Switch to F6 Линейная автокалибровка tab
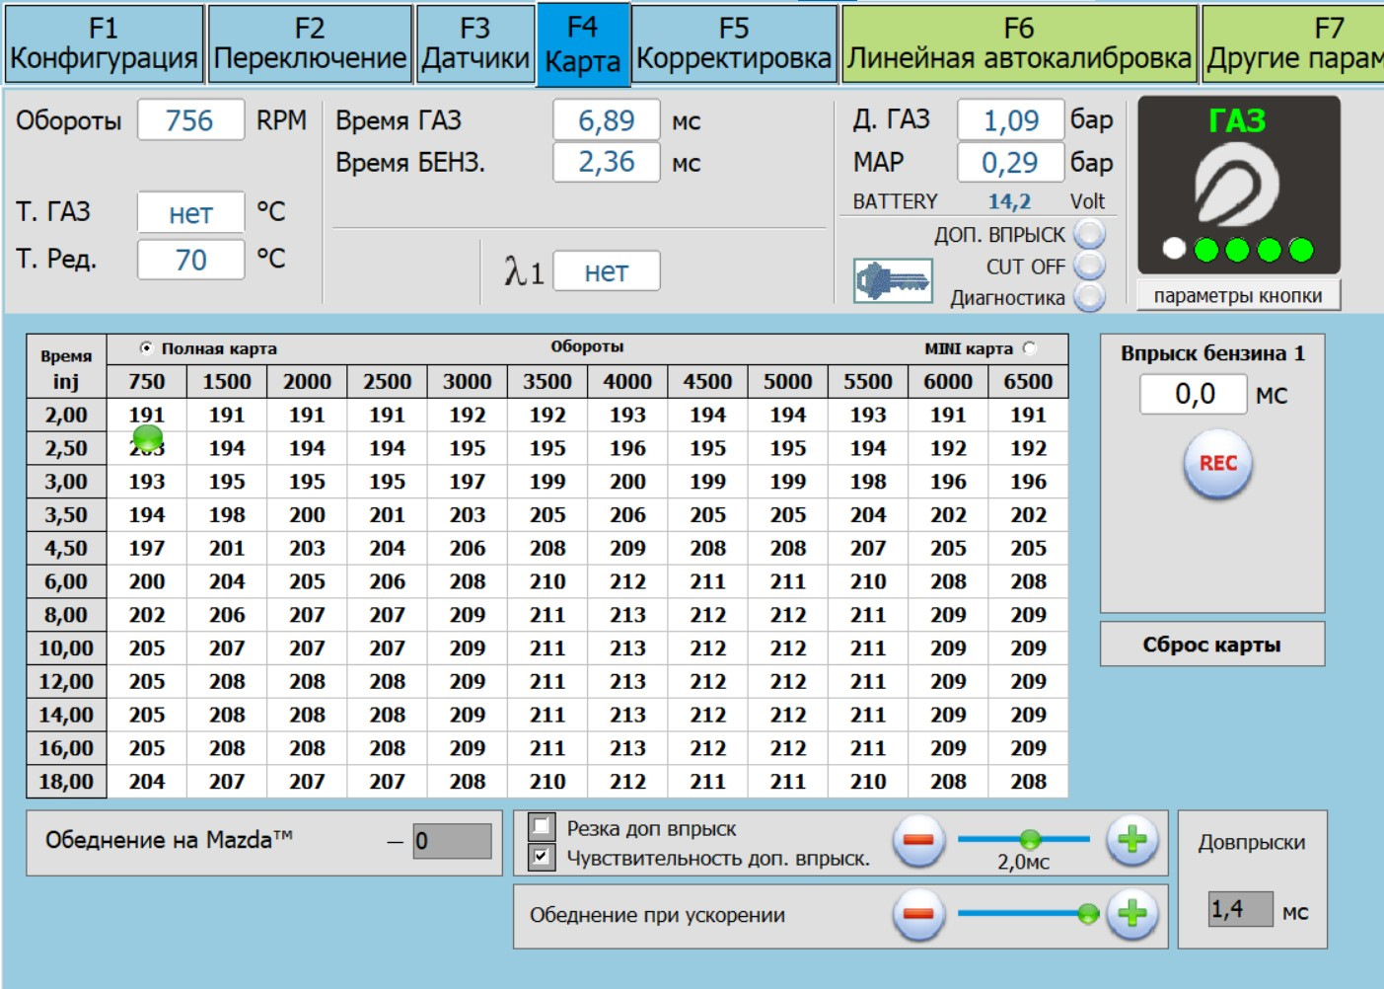This screenshot has width=1384, height=989. pos(1019,44)
